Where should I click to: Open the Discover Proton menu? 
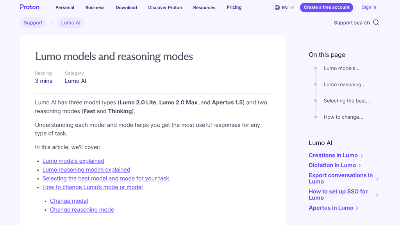point(165,7)
